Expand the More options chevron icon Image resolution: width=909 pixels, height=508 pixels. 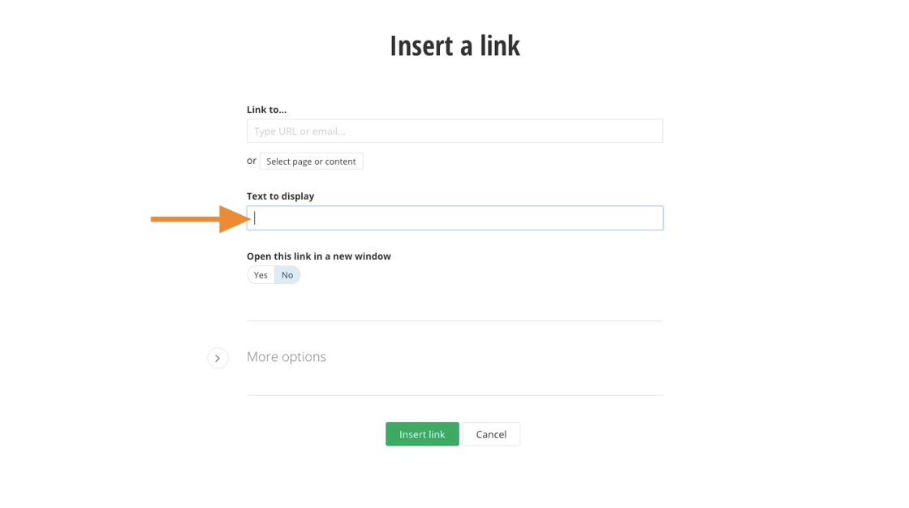tap(218, 358)
